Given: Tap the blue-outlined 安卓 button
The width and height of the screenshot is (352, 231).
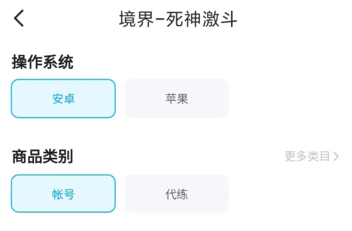Looking at the screenshot, I should pyautogui.click(x=63, y=98).
